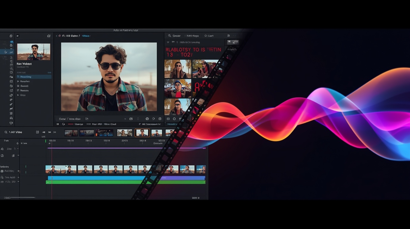Click the flag icon in the media panel header

[173, 42]
